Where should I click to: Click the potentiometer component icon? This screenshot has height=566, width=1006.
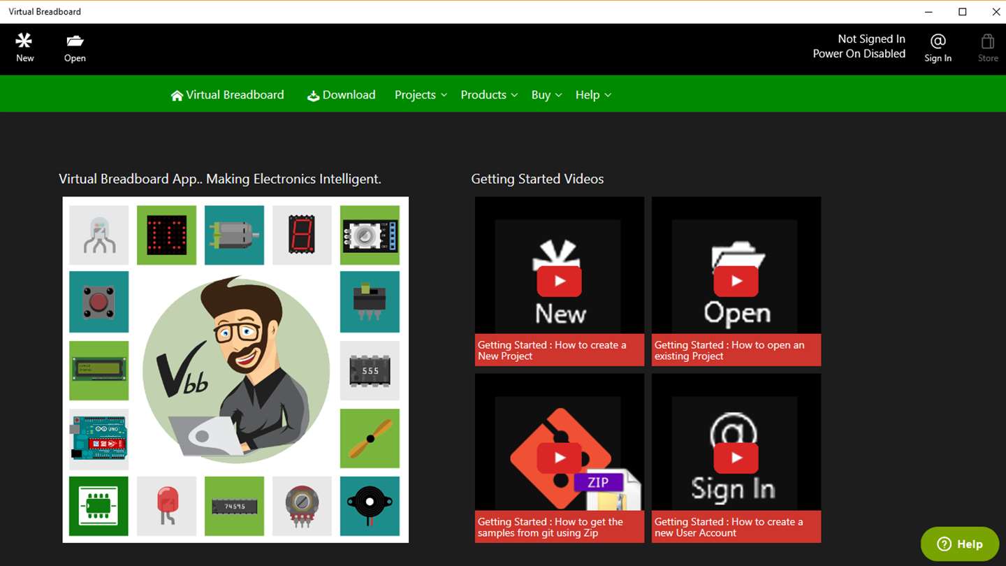[x=302, y=506]
